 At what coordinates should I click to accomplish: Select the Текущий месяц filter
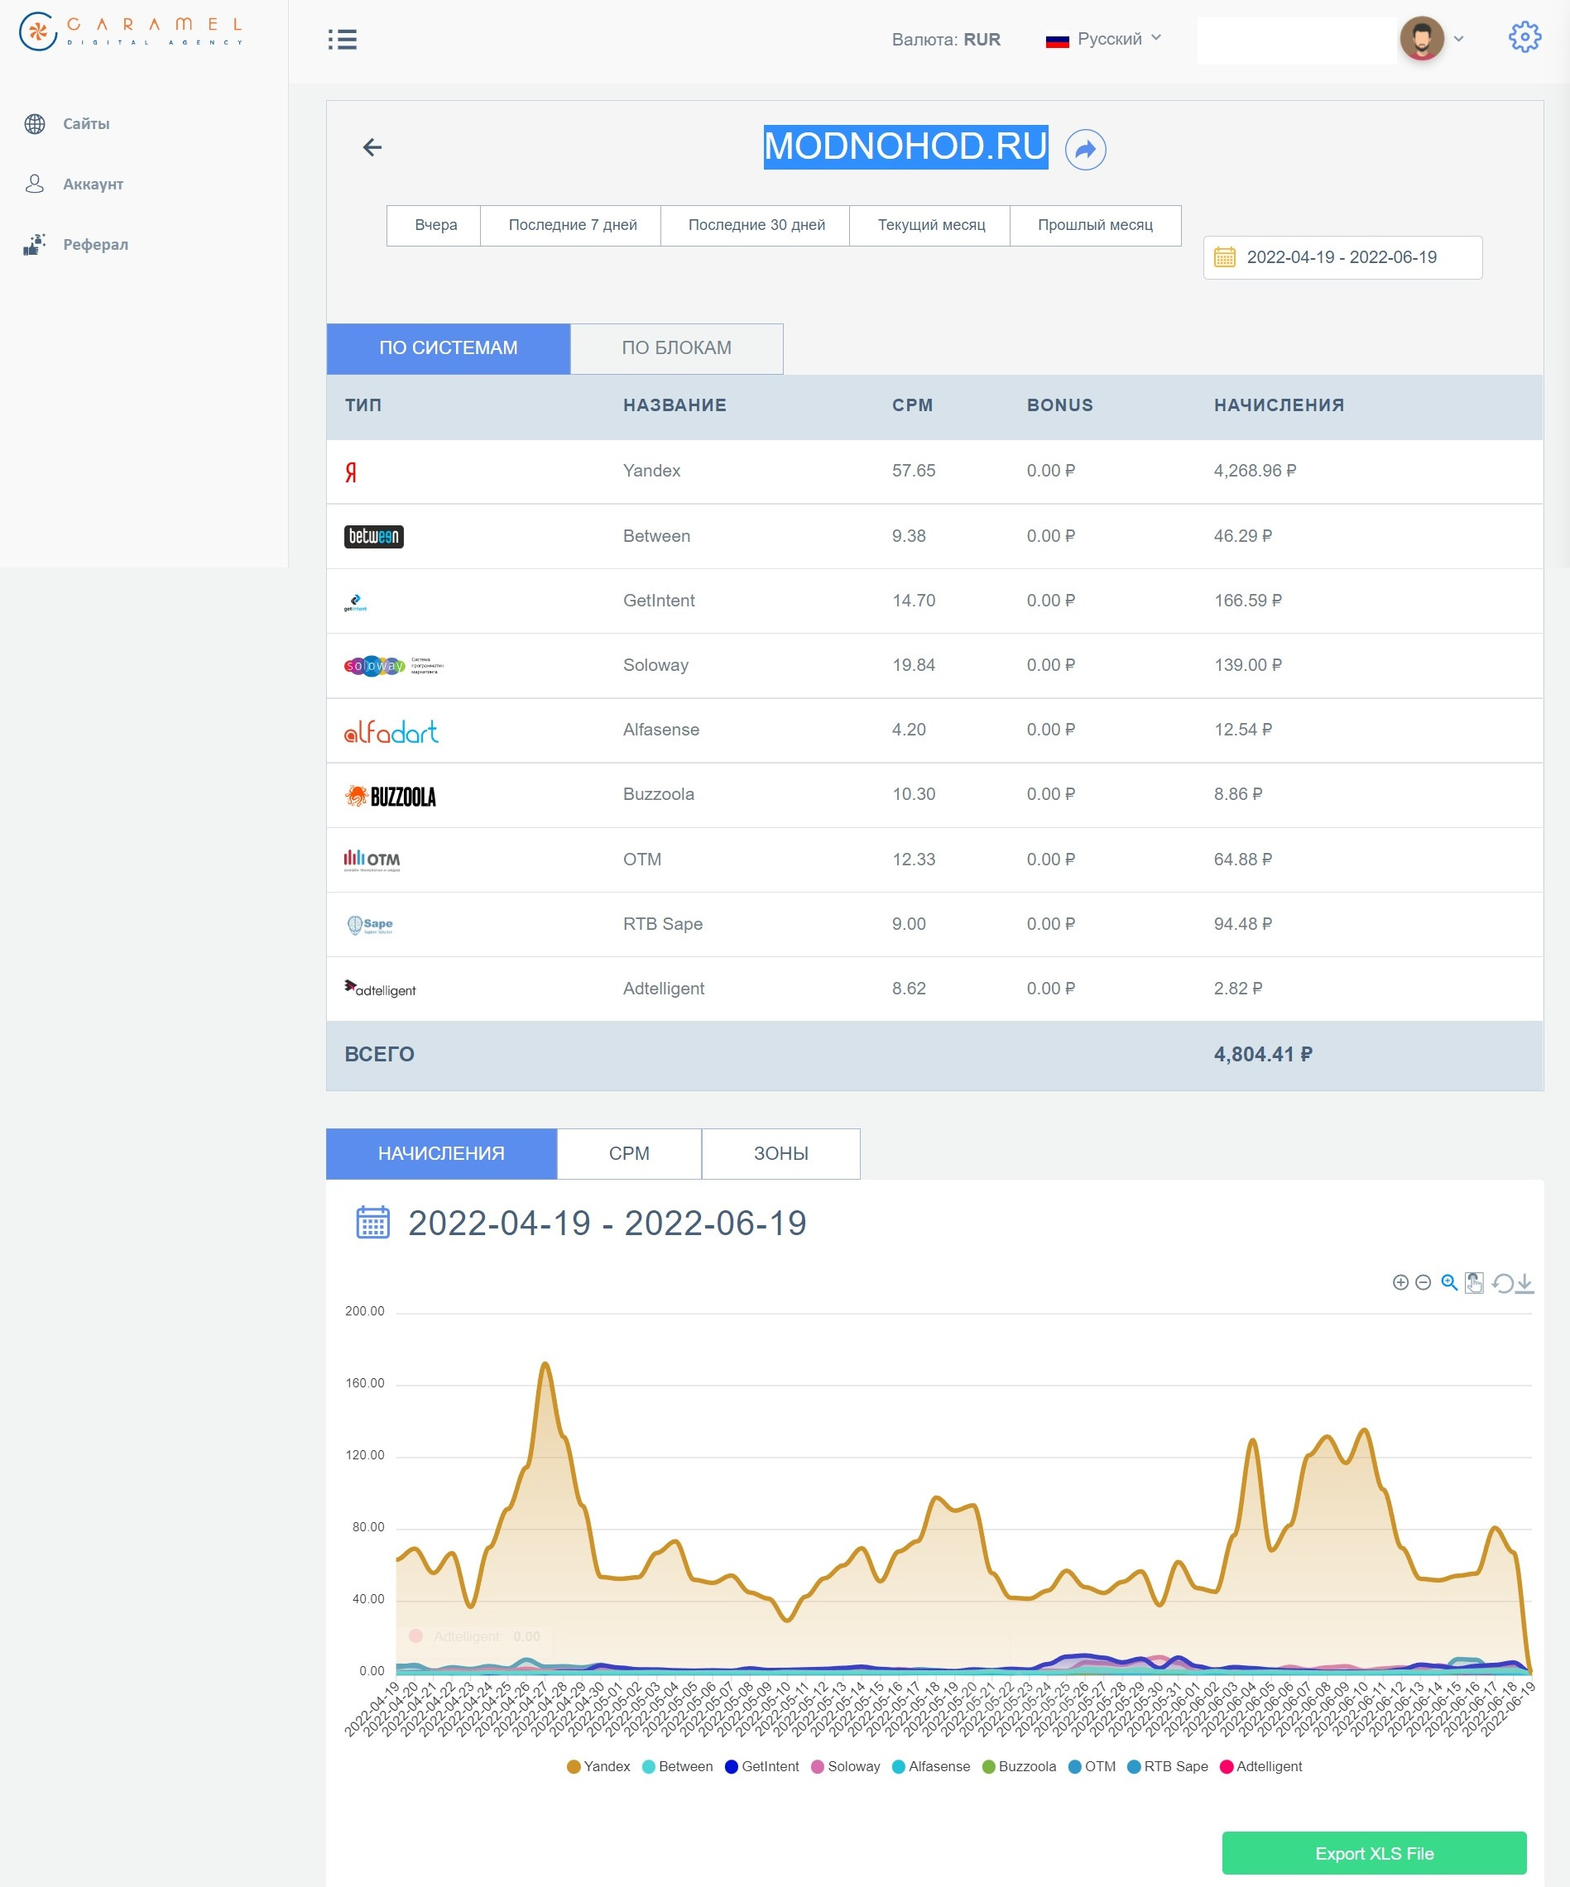click(931, 225)
